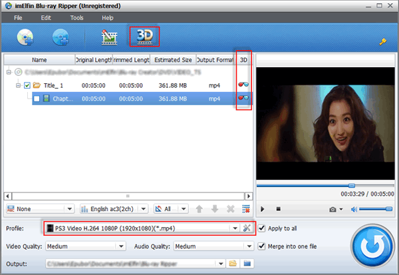Click mp4 format in the Chapter row
The image size is (399, 275).
click(x=214, y=99)
